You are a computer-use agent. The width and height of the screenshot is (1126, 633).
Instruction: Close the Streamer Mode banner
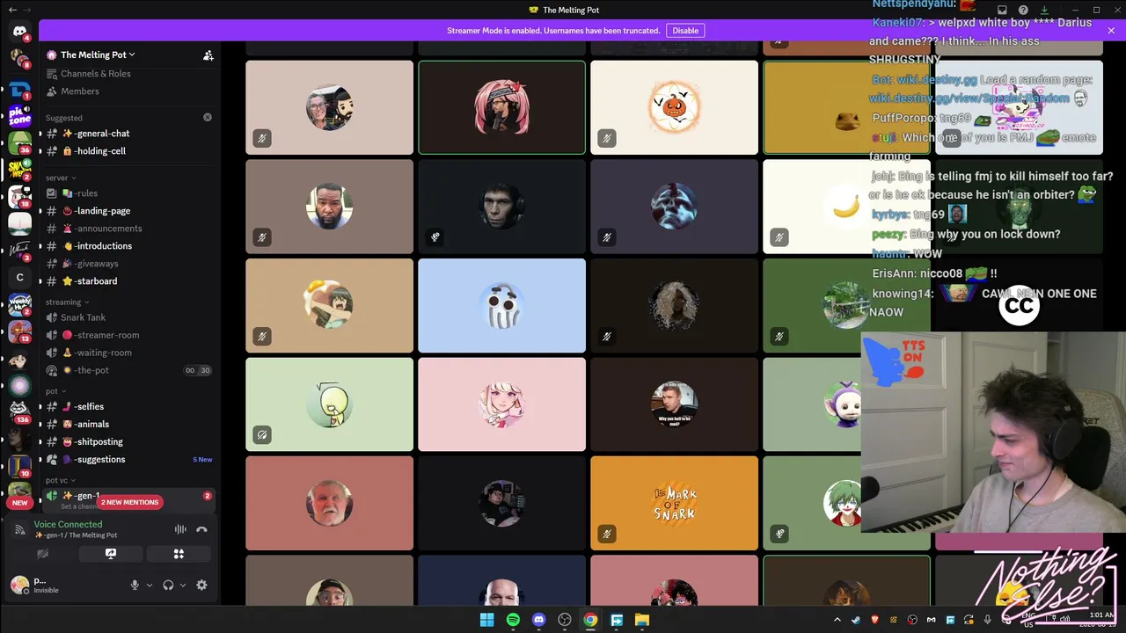click(1111, 31)
